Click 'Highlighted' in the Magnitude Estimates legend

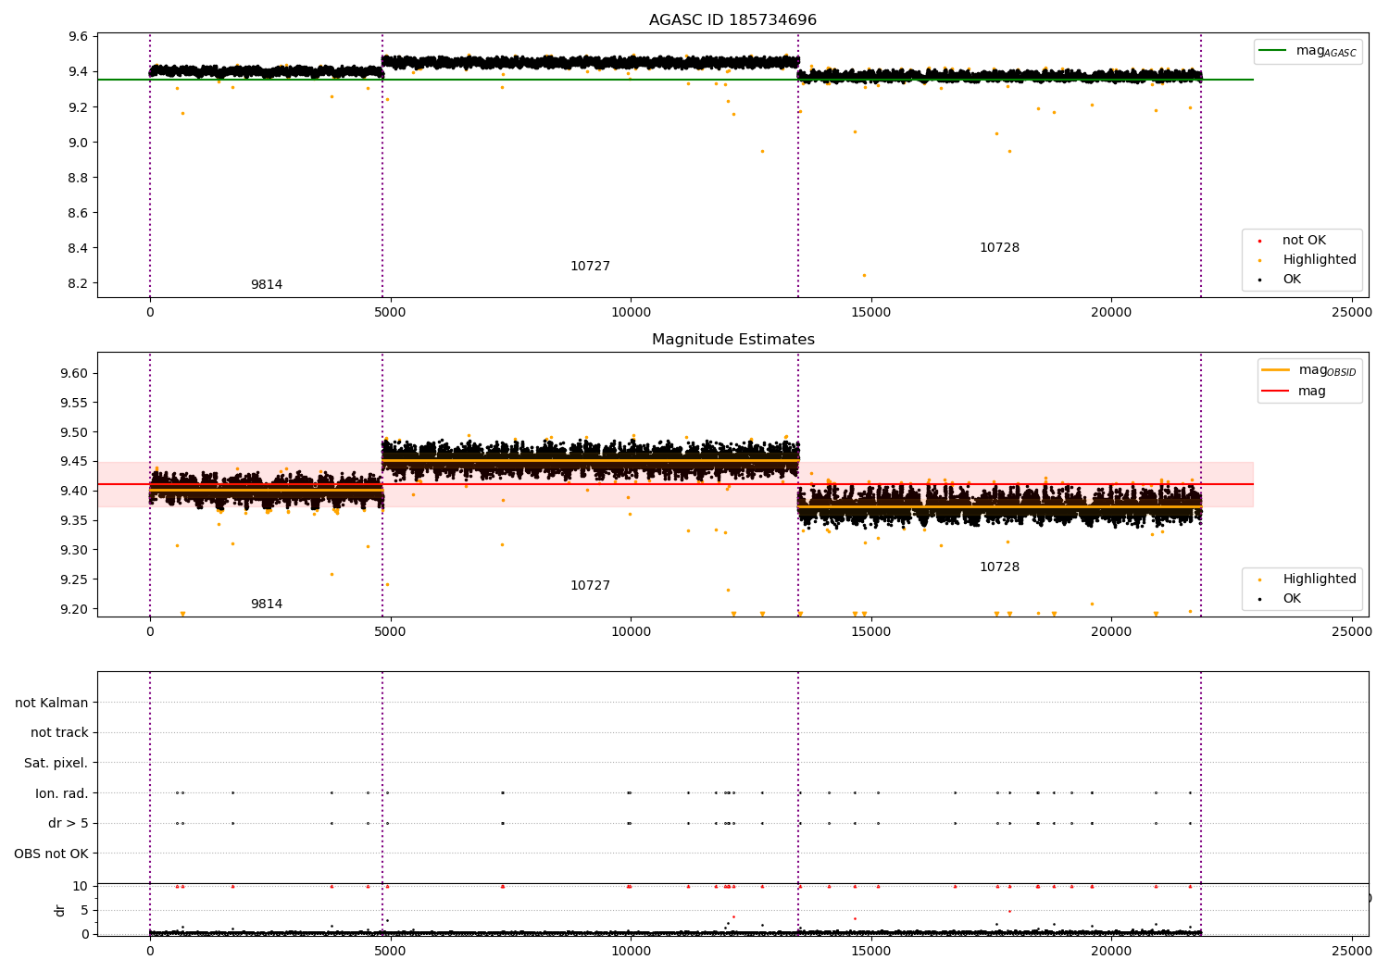pyautogui.click(x=1319, y=579)
